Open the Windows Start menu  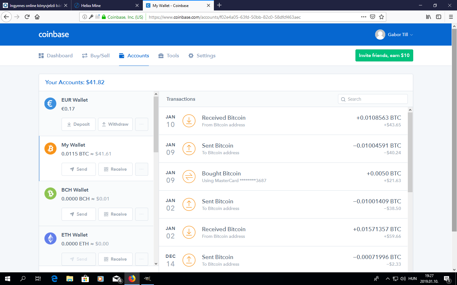point(8,279)
